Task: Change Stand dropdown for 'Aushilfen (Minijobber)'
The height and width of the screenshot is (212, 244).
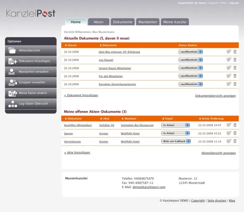Action: coord(175,125)
